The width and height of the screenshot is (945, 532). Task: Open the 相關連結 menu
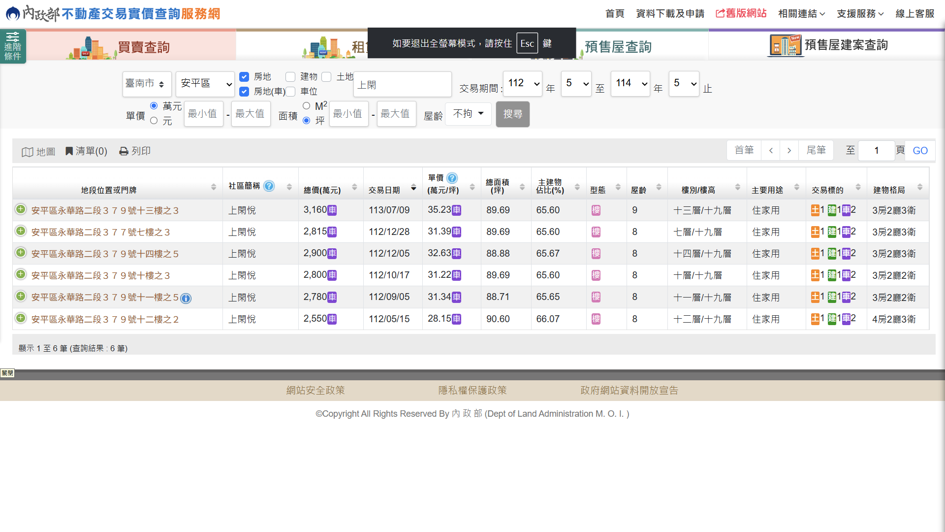[x=801, y=14]
